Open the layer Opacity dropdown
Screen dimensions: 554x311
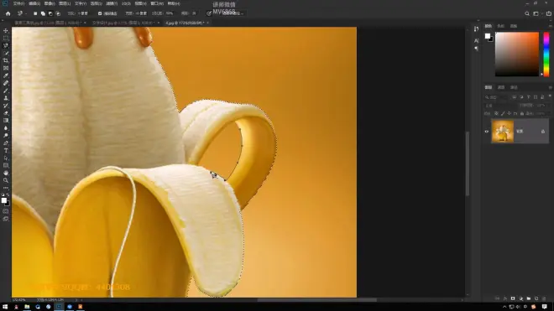[541, 106]
